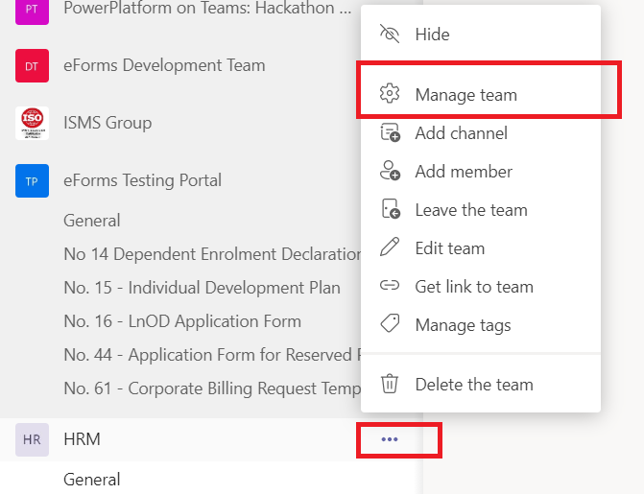Open General channel under eForms Testing Portal
644x494 pixels.
(92, 221)
